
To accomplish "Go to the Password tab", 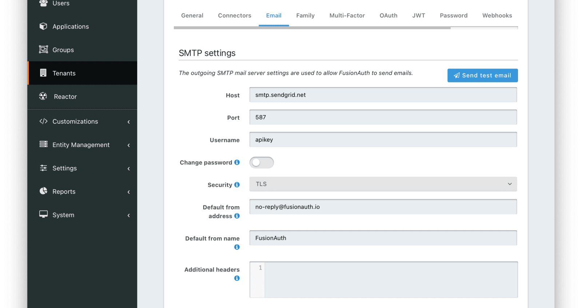I will (454, 16).
